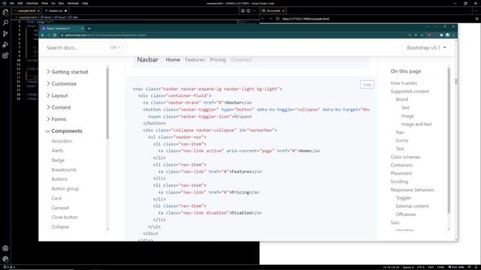Click the Copy button on code block
Screen dimensions: 481x270
[367, 85]
